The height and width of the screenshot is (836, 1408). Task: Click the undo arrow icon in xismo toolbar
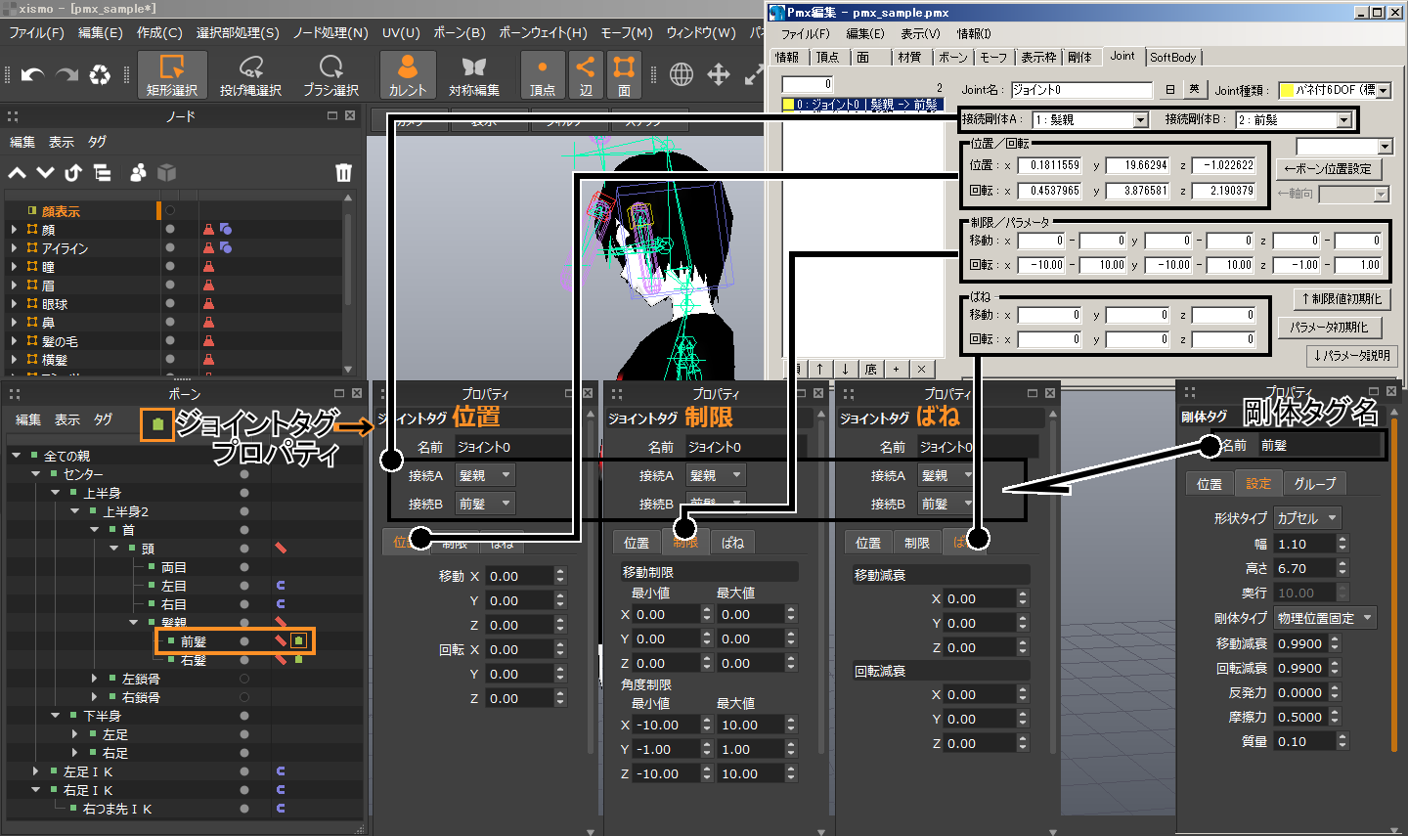(32, 75)
